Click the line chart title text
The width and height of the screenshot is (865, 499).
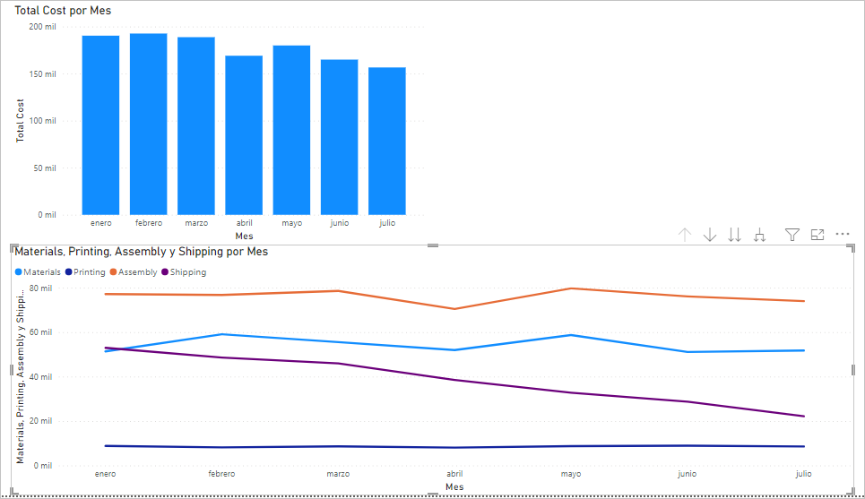pyautogui.click(x=142, y=252)
